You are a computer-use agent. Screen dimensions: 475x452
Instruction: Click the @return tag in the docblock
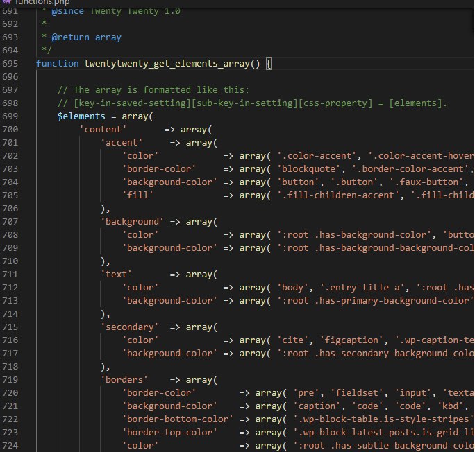coord(71,37)
